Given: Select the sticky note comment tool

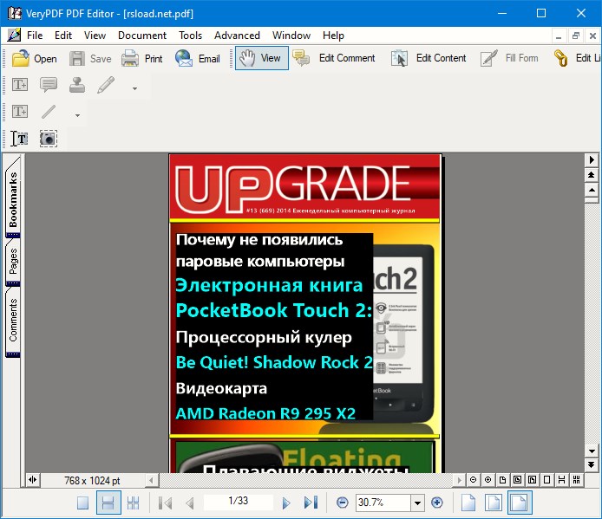Looking at the screenshot, I should (x=49, y=84).
